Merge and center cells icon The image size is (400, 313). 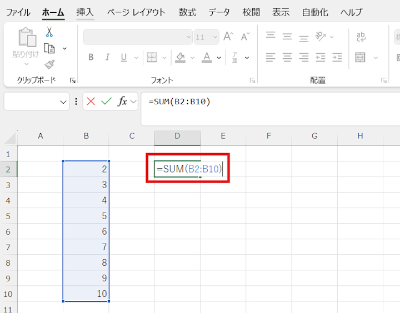click(x=360, y=57)
